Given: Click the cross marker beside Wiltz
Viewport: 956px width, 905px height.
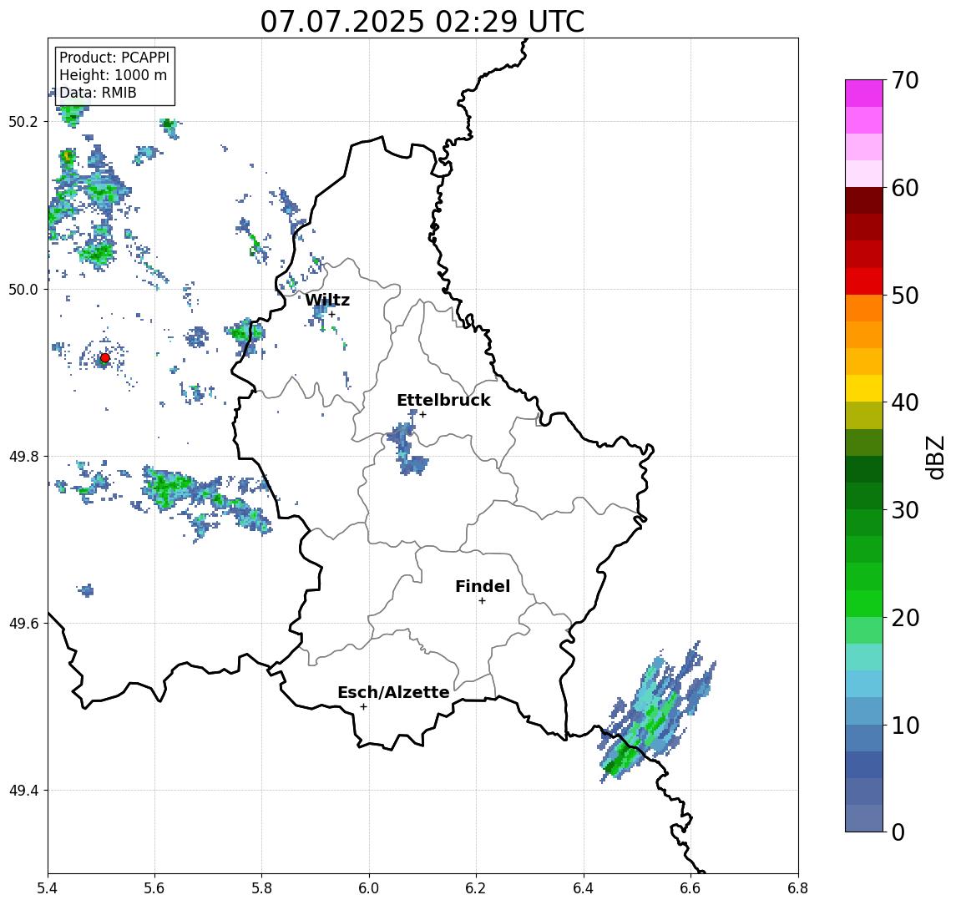Looking at the screenshot, I should 331,314.
